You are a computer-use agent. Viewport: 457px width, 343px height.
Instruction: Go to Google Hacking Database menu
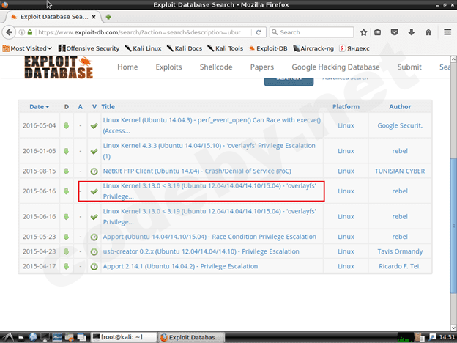(x=335, y=67)
